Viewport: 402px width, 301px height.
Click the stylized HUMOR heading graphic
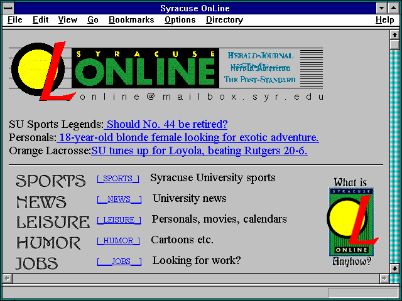[48, 243]
